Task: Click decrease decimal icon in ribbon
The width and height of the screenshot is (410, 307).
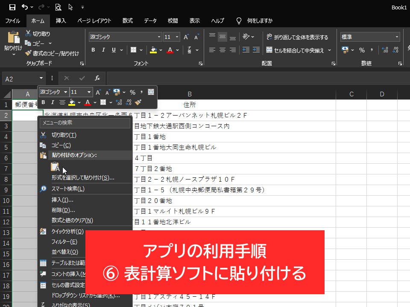Action: pyautogui.click(x=395, y=49)
